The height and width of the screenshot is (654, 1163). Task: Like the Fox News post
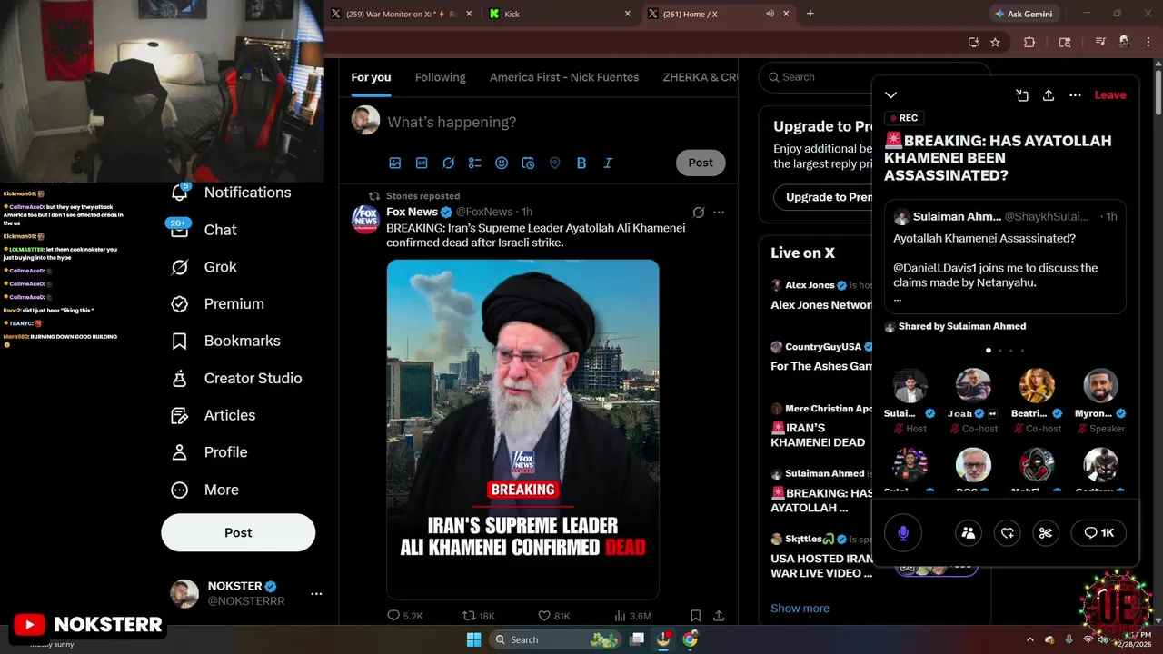[x=554, y=616]
